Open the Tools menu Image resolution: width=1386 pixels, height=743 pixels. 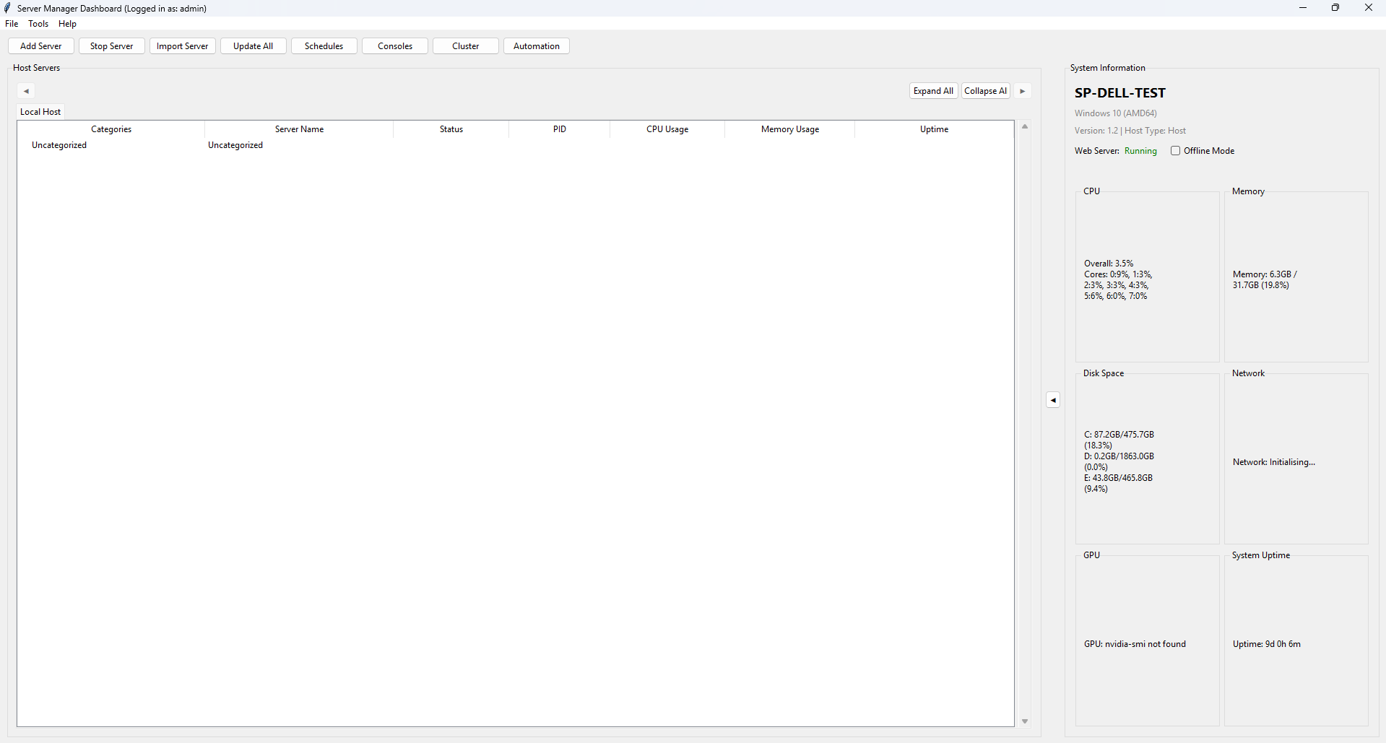coord(38,24)
